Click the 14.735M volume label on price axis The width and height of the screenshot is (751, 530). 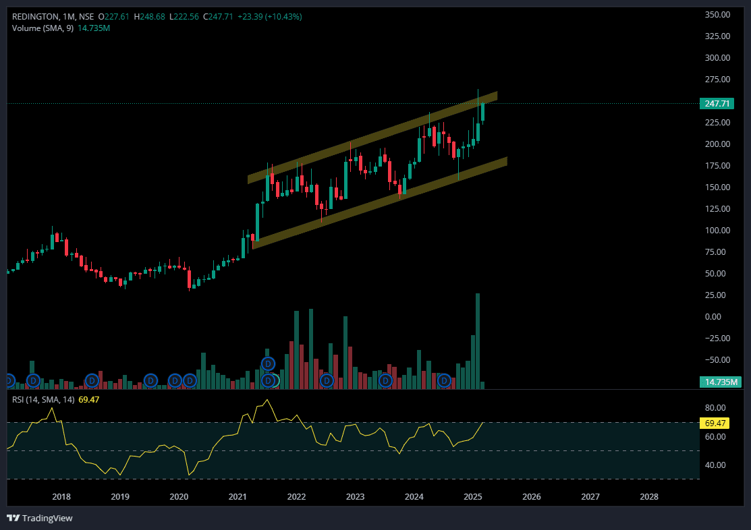point(721,382)
